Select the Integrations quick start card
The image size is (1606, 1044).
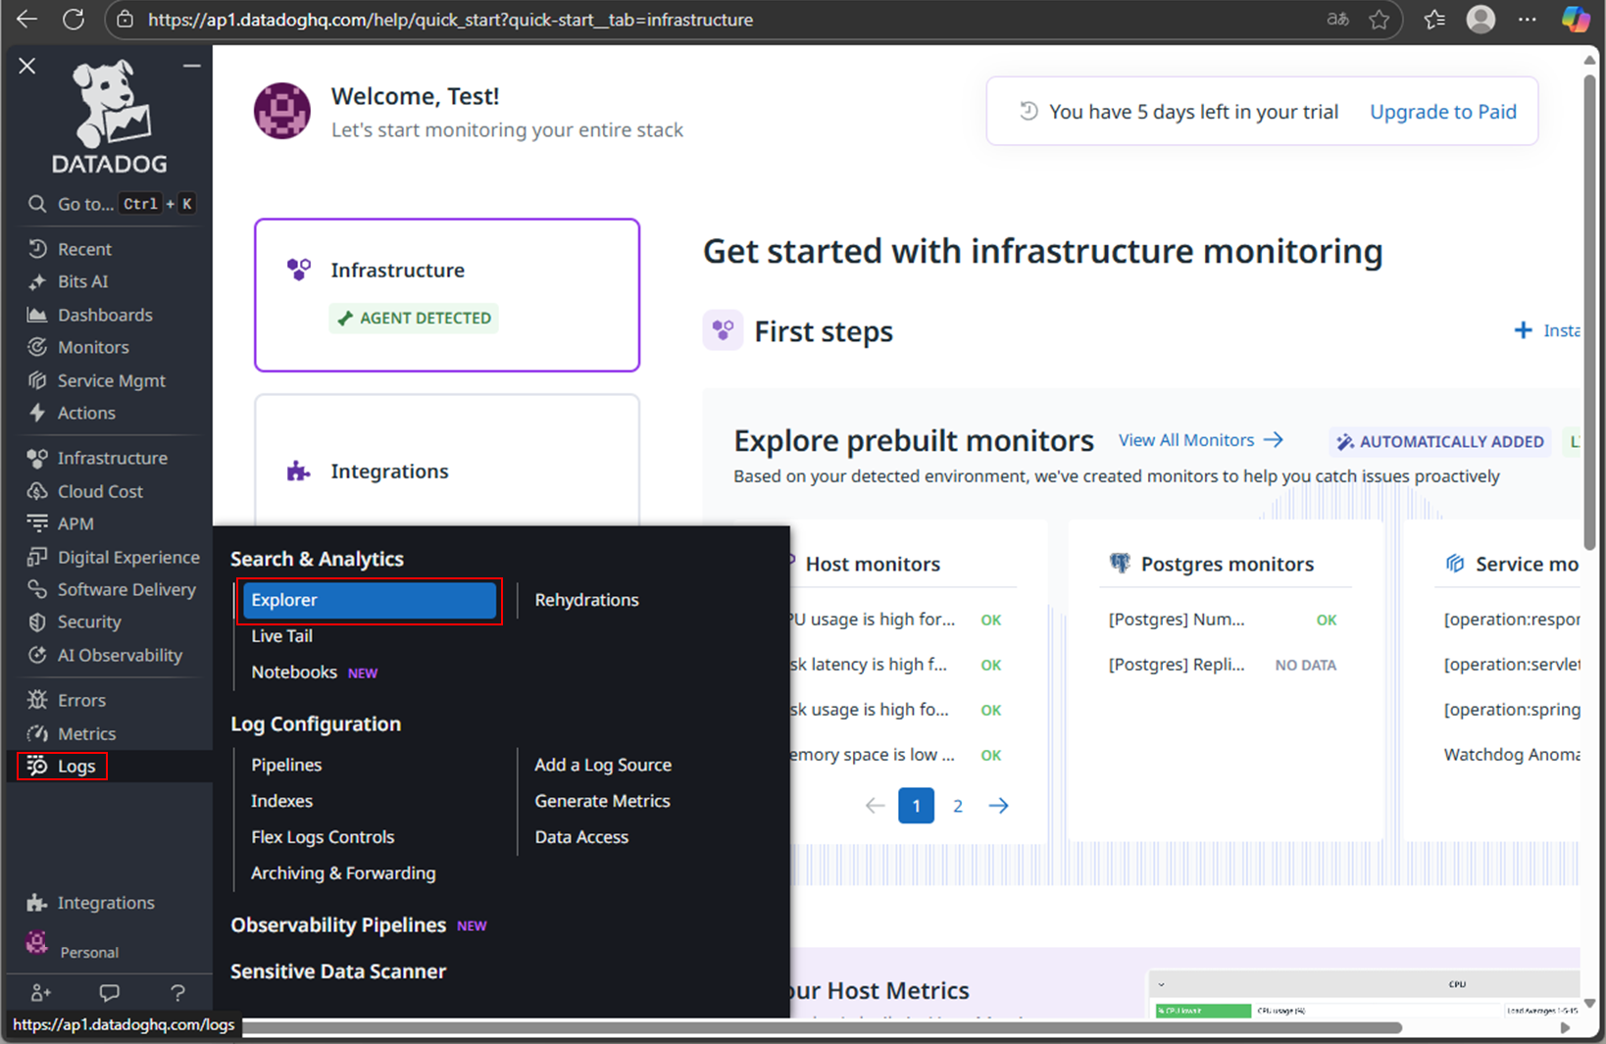(447, 461)
